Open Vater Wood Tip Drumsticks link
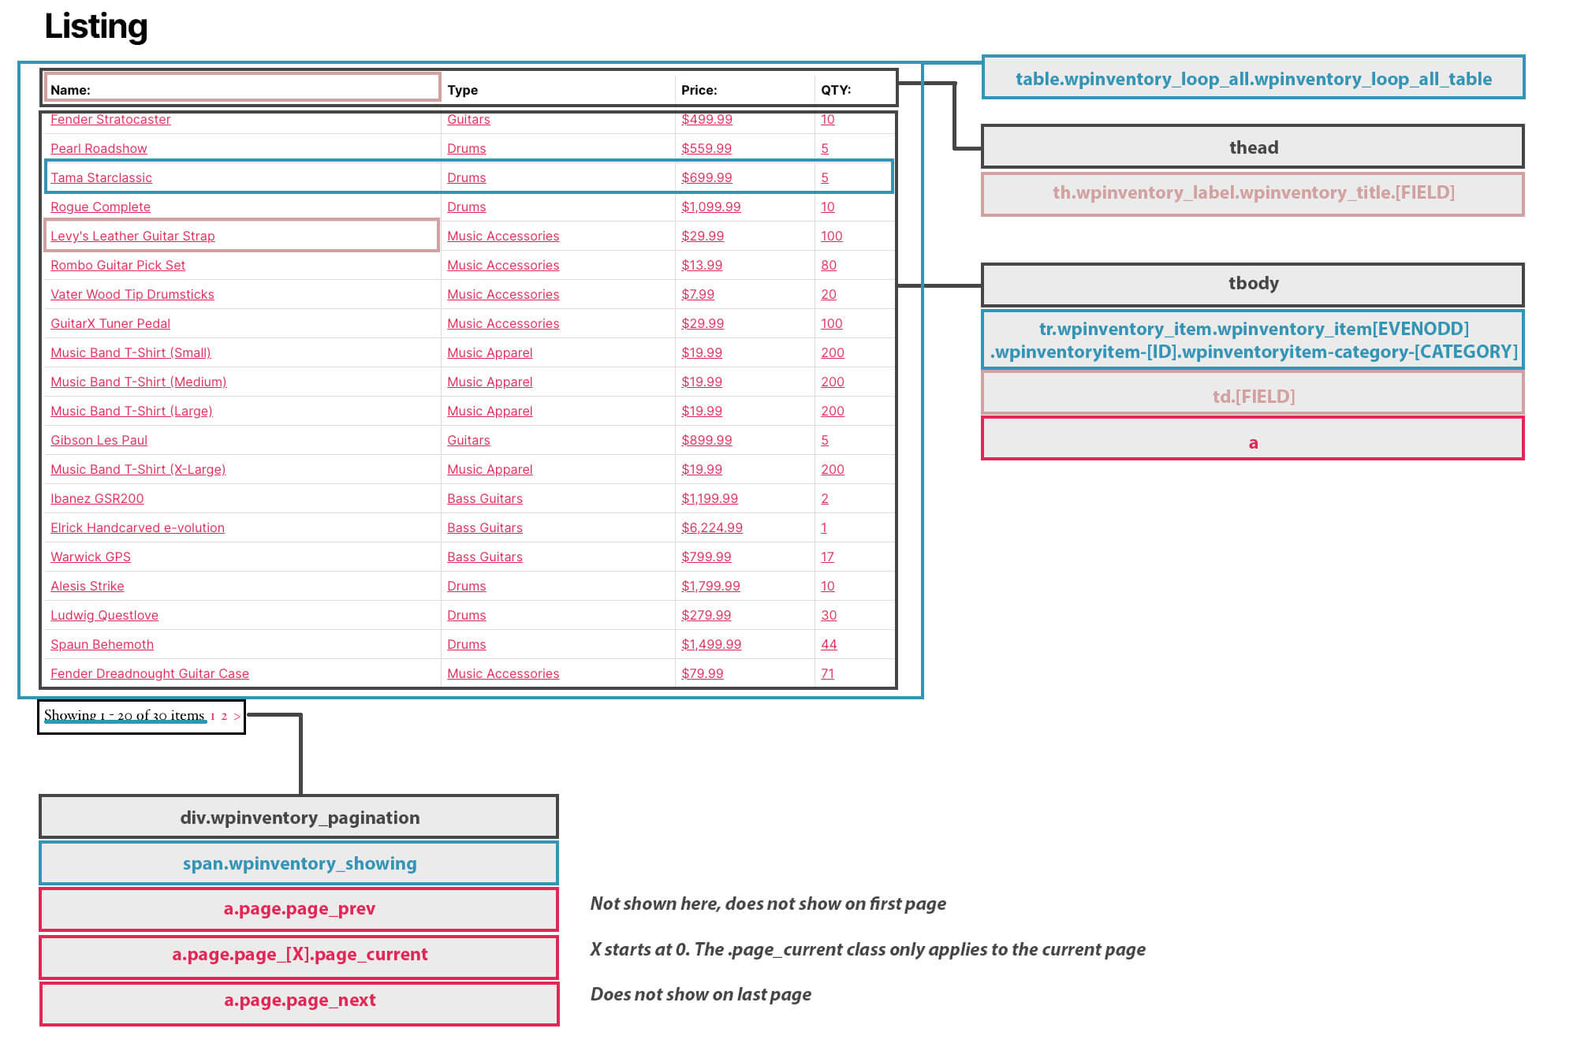Screen dimensions: 1577x1047 [132, 294]
